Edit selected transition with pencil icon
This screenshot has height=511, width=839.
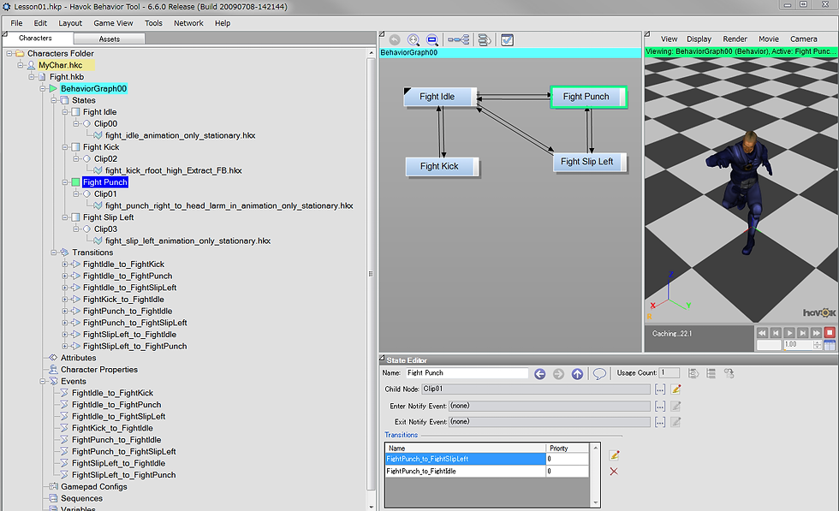tap(615, 455)
